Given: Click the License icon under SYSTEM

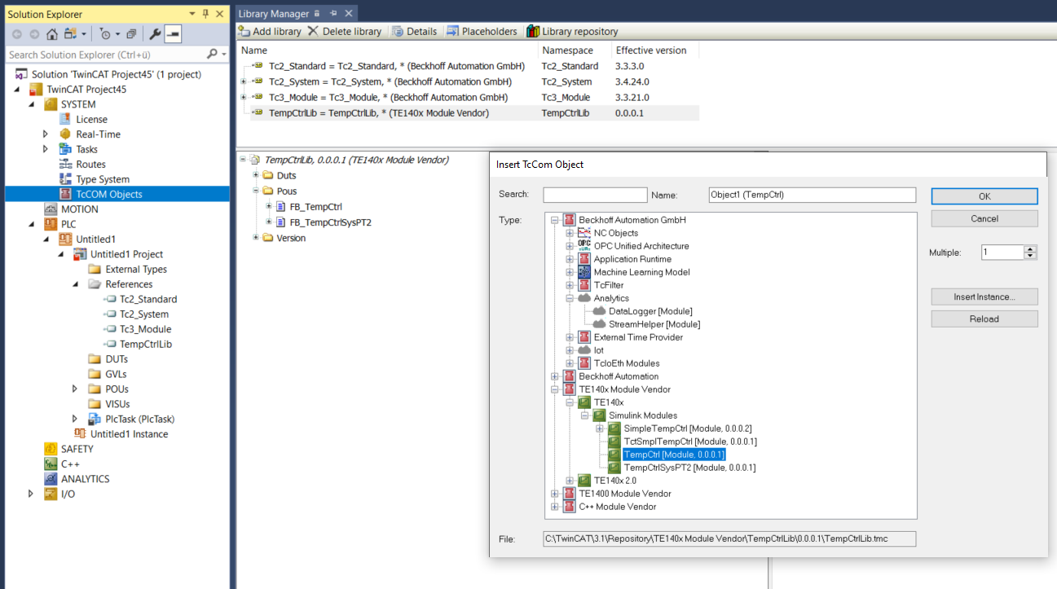Looking at the screenshot, I should pos(65,119).
